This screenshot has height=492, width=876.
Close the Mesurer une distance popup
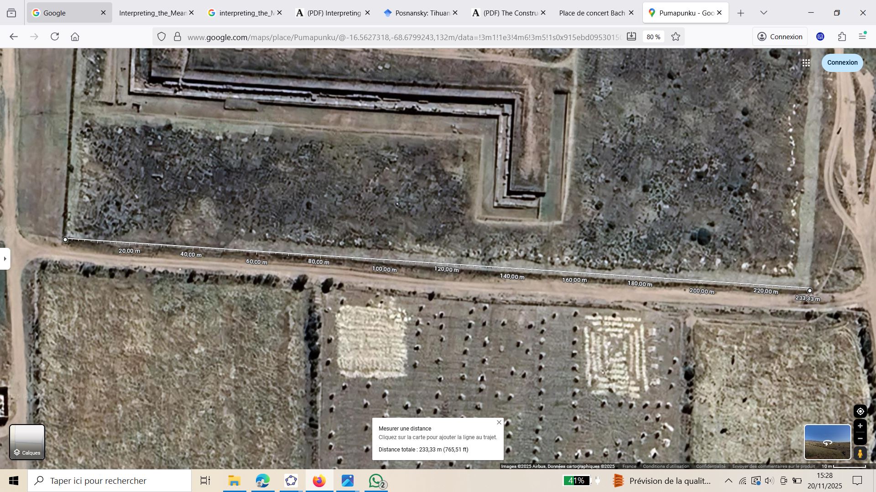coord(499,423)
